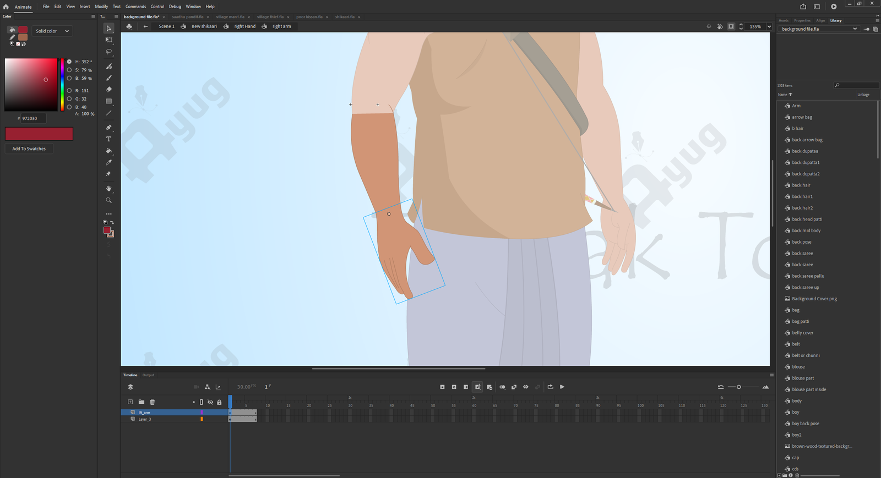Select the Saturation radio button
The width and height of the screenshot is (881, 478).
pos(69,70)
